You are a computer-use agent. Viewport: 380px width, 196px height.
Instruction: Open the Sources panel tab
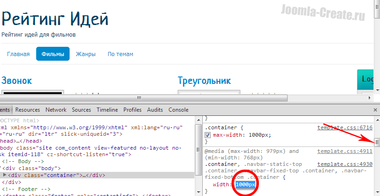pos(81,110)
